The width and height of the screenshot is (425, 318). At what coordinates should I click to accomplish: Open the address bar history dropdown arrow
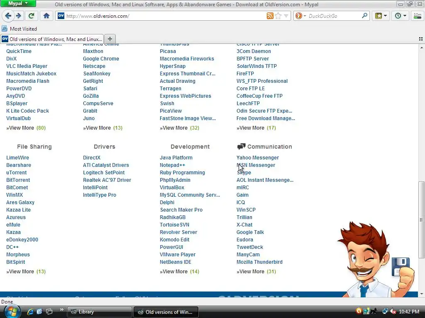point(286,16)
